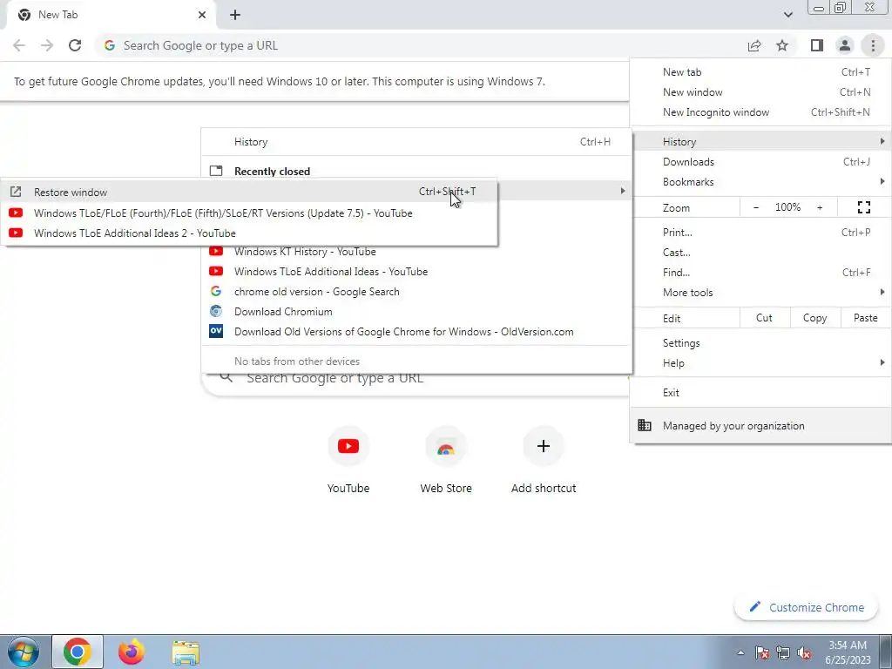This screenshot has width=892, height=669.
Task: Open Windows TLoE Additional Ideas - YouTube entry
Action: click(416, 272)
